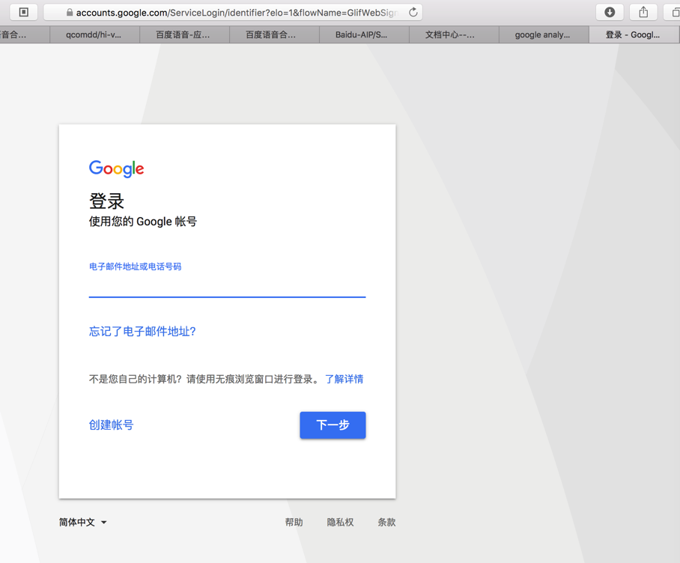
Task: Click the blue 下一步 button
Action: [x=333, y=425]
